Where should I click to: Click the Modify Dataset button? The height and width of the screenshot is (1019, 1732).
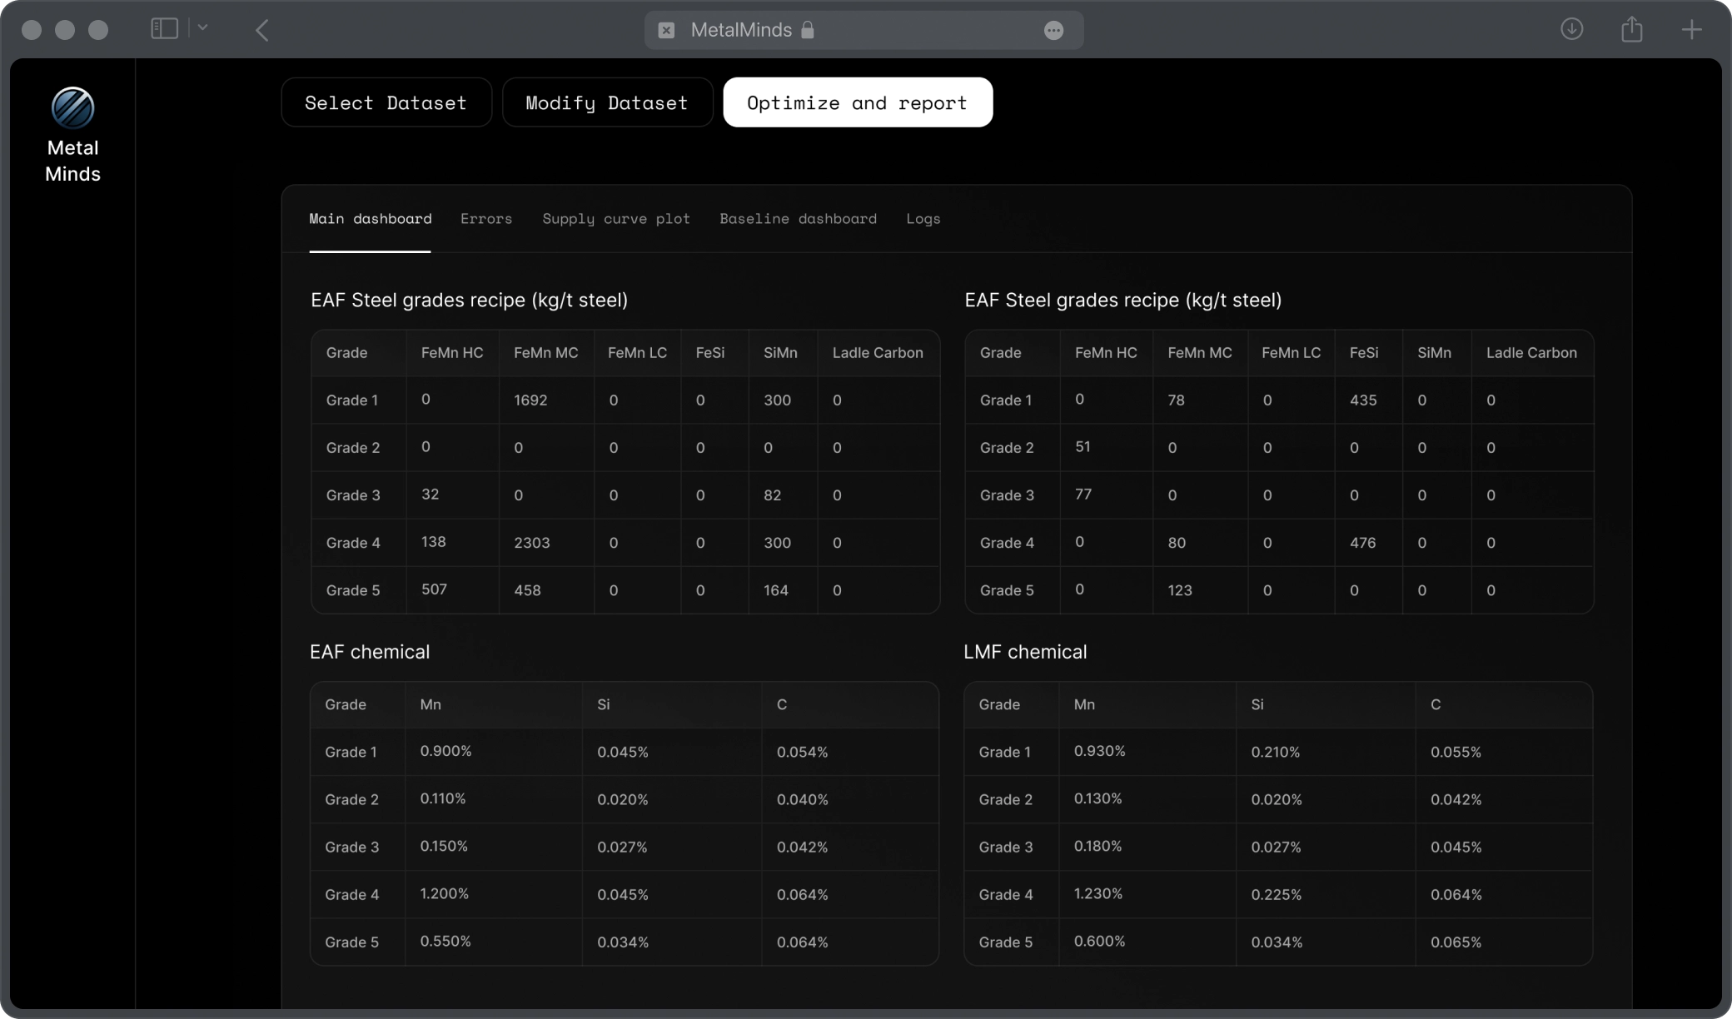click(606, 102)
